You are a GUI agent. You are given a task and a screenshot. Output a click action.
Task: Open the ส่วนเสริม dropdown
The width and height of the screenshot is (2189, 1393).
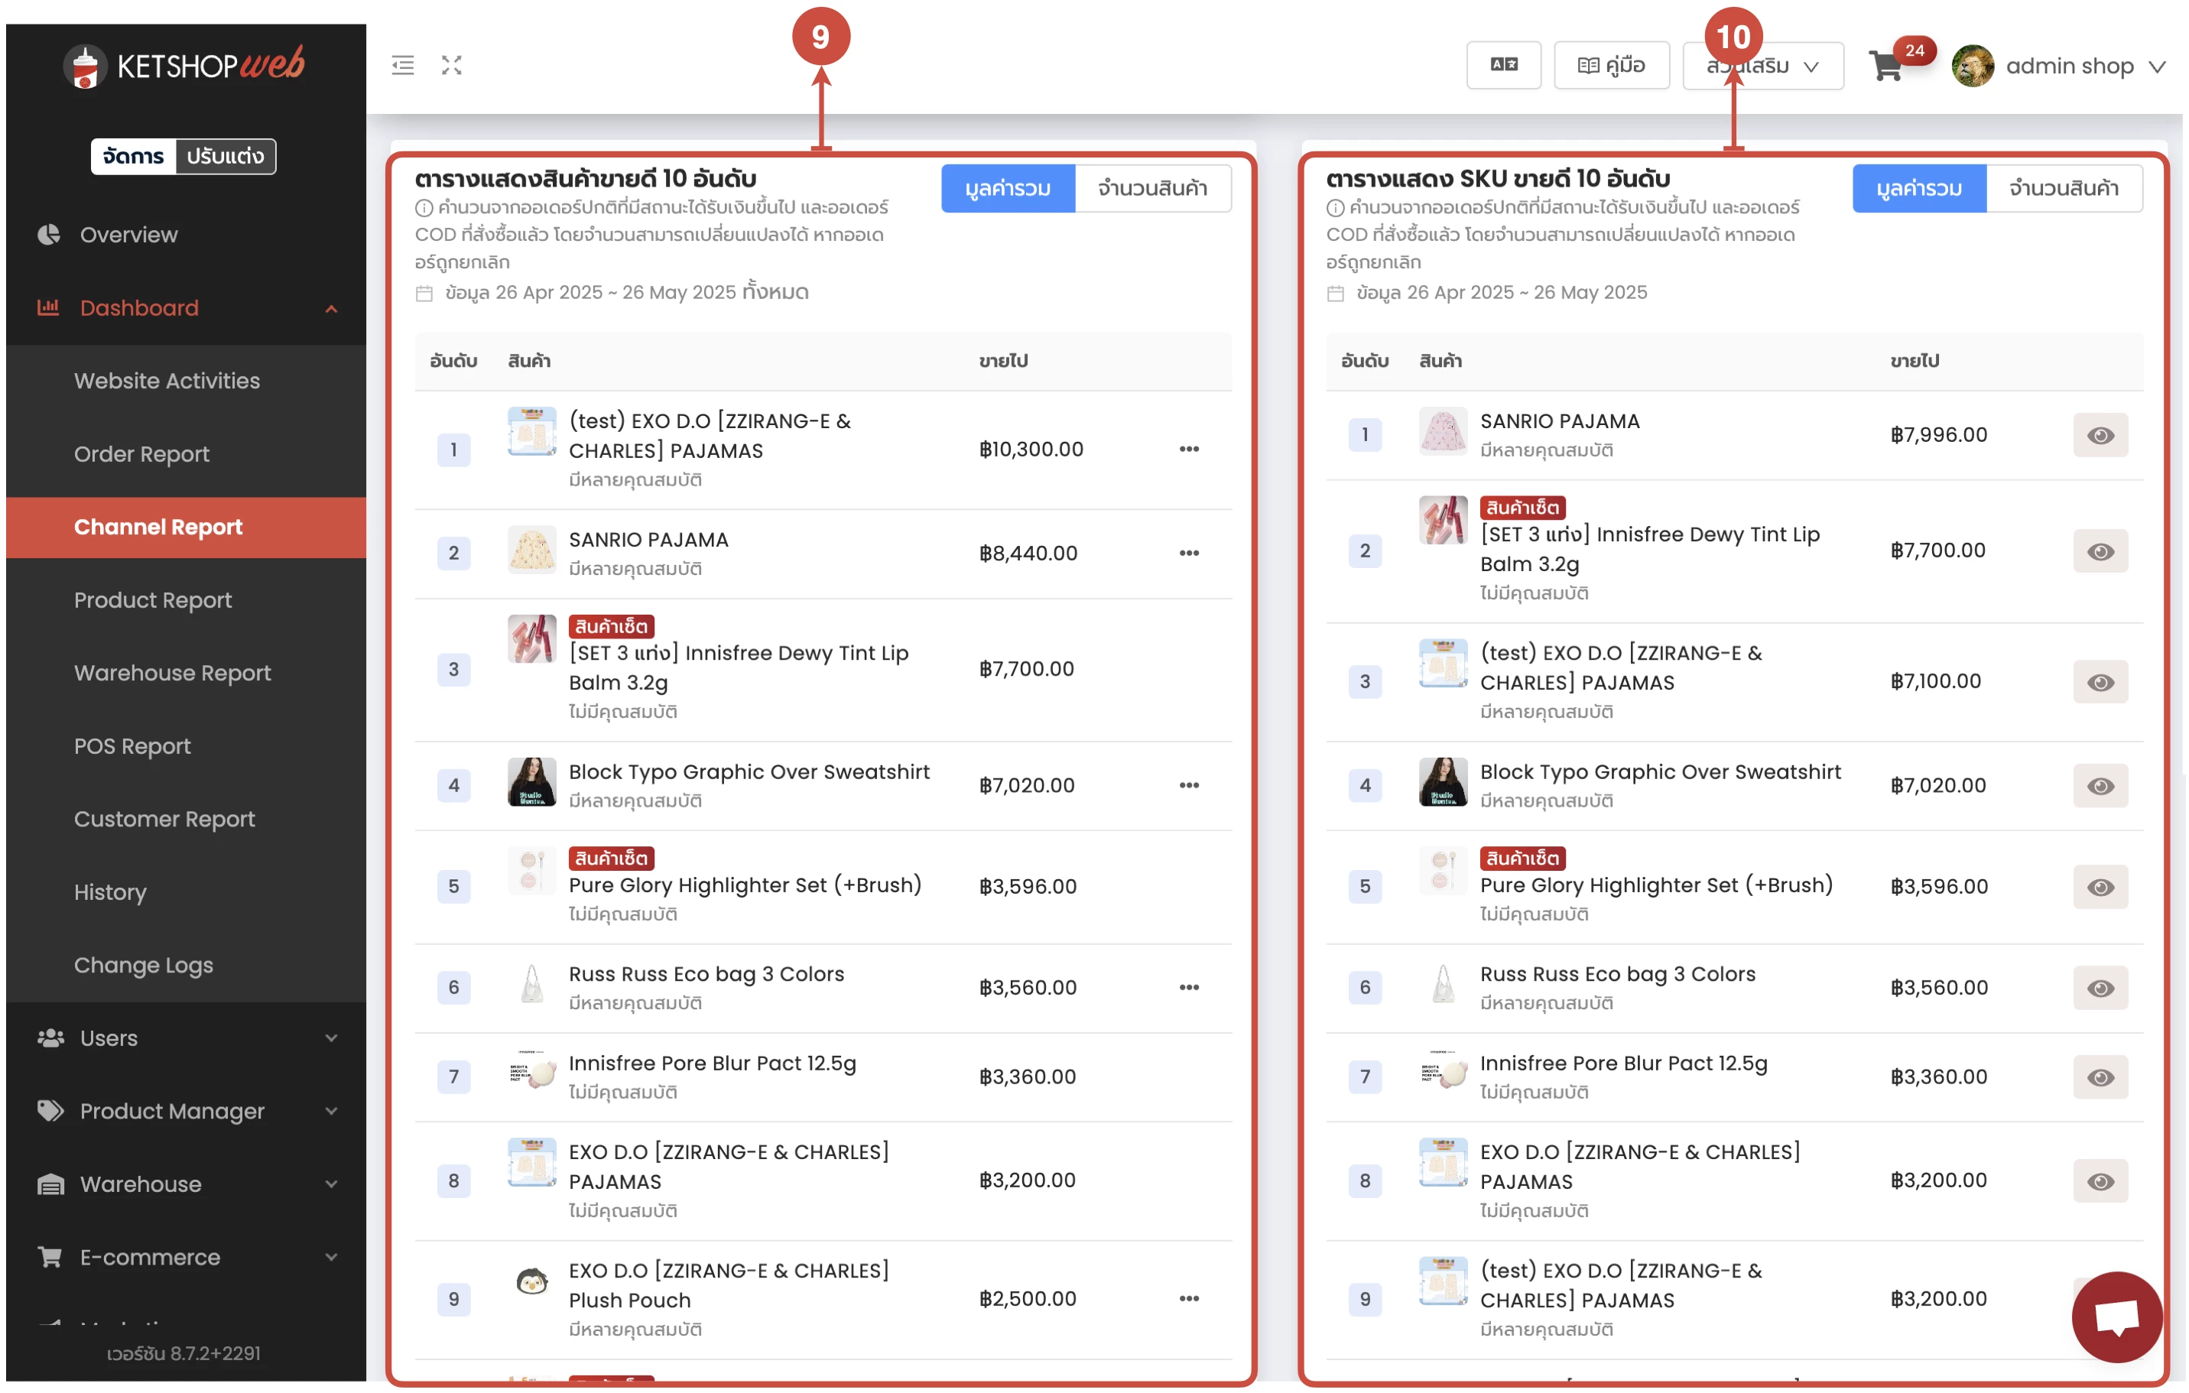click(x=1762, y=66)
